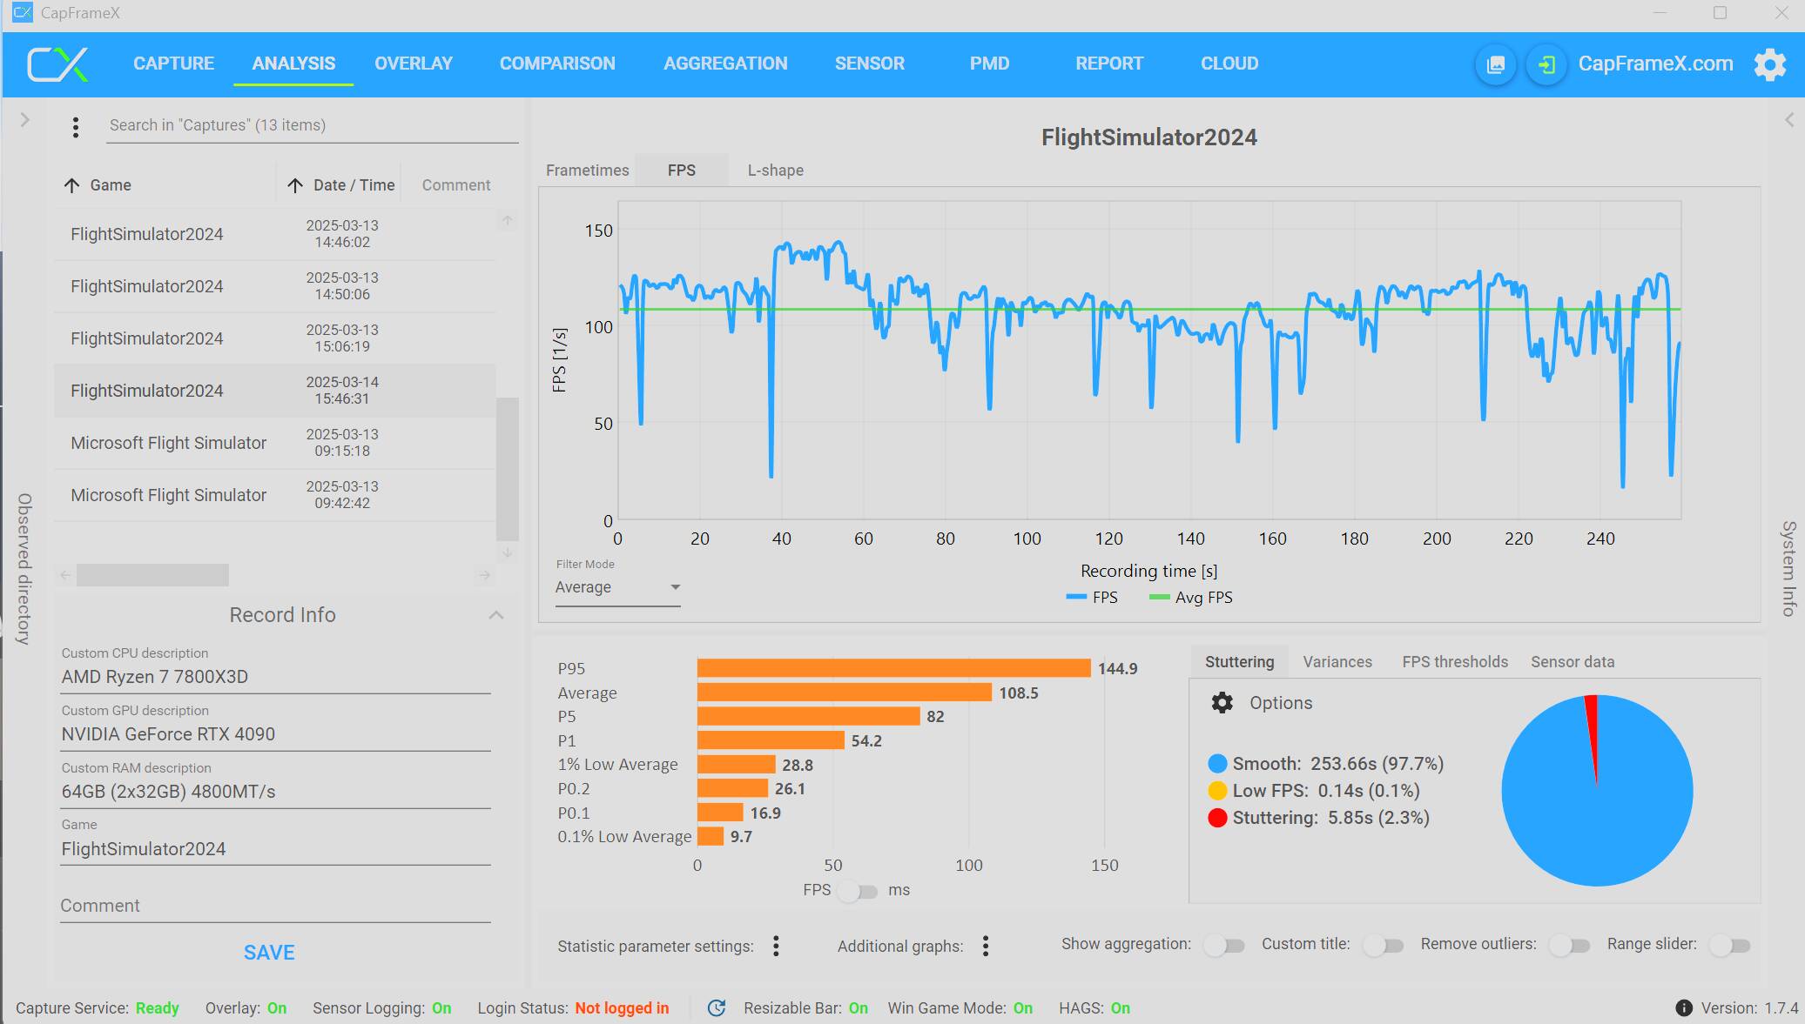Open the captures list three-dot menu
Image resolution: width=1805 pixels, height=1024 pixels.
click(x=76, y=127)
